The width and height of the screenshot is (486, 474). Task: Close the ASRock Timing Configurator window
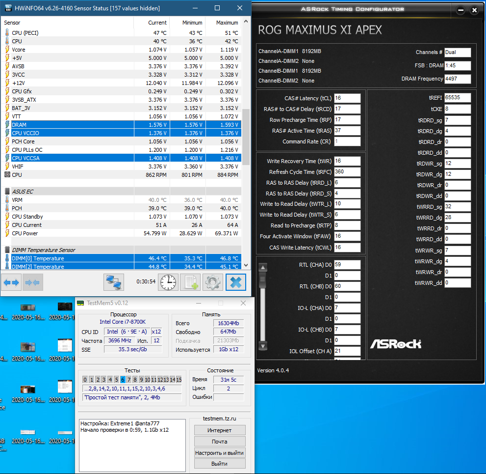click(x=474, y=10)
